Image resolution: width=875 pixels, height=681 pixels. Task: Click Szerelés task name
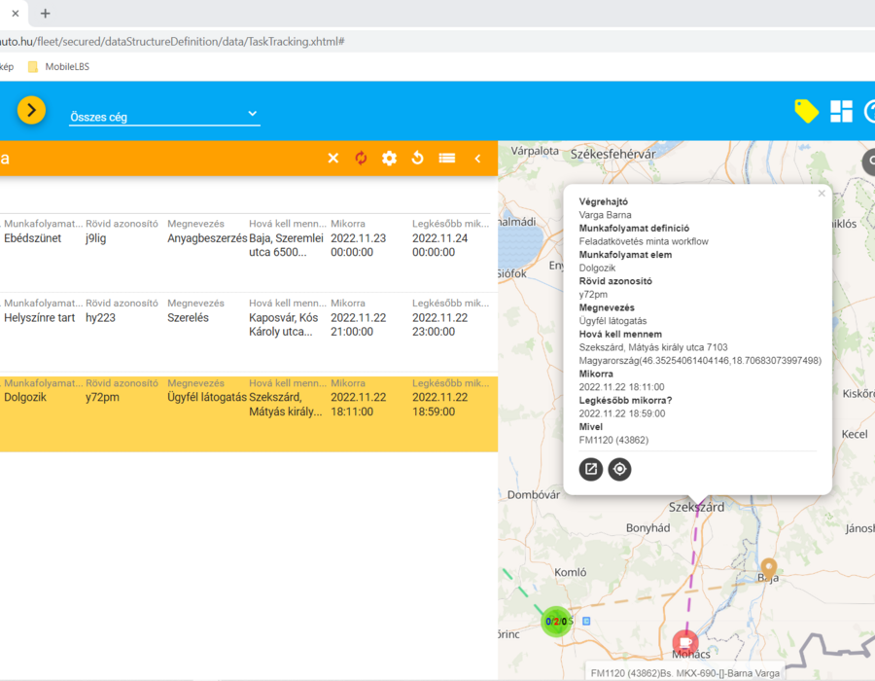[x=188, y=317]
